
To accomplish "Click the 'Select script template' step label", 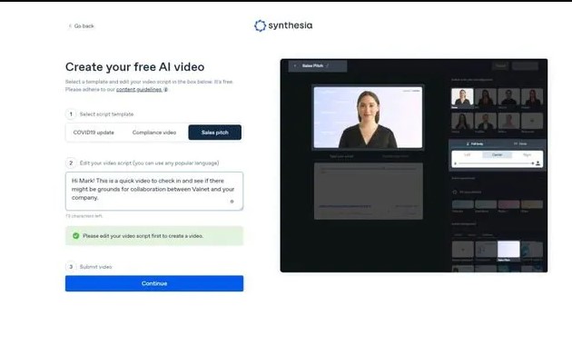I will point(106,114).
